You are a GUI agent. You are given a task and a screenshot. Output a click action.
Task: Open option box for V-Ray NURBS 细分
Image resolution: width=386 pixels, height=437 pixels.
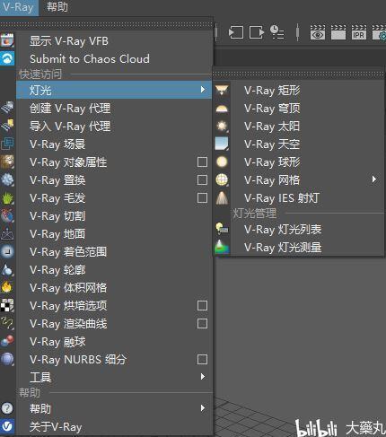click(x=202, y=359)
